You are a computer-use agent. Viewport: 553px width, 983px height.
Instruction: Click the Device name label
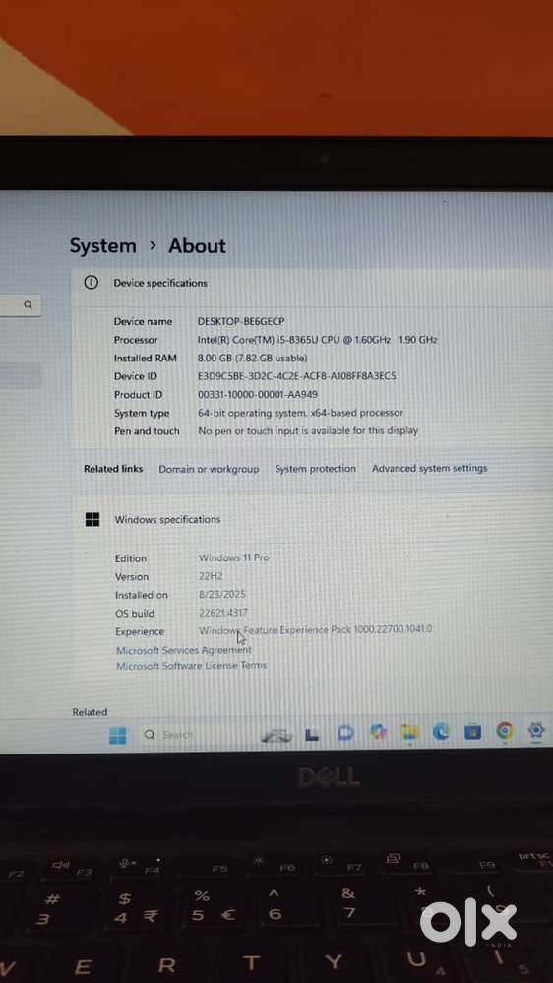(x=143, y=321)
